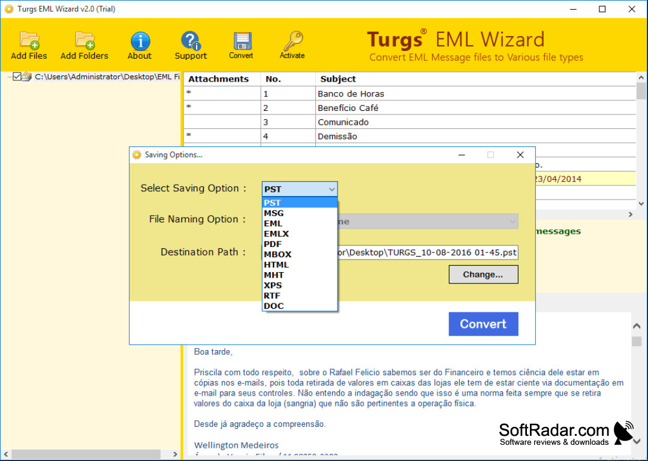The image size is (648, 461).
Task: Click the Convert floppy disk toolbar icon
Action: click(242, 41)
